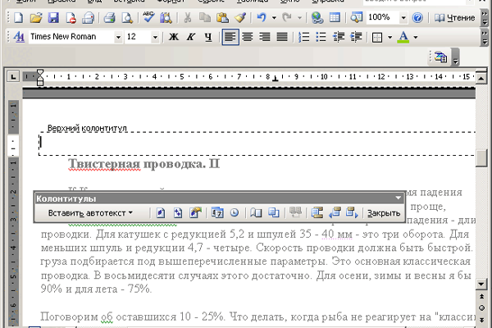The height and width of the screenshot is (328, 492).
Task: Insert time clock icon in header toolbar
Action: pos(233,213)
